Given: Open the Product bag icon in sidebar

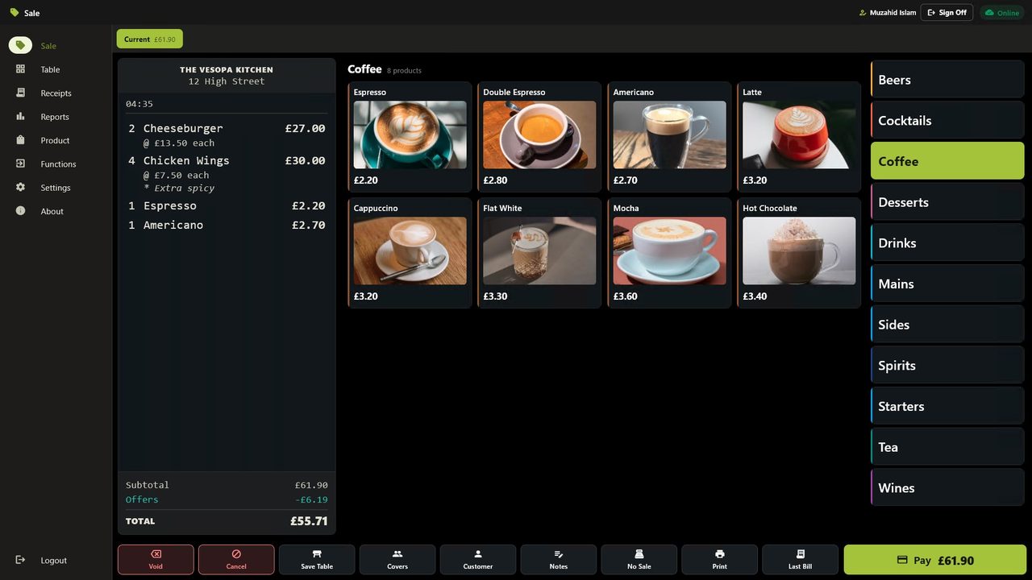Looking at the screenshot, I should (x=21, y=140).
